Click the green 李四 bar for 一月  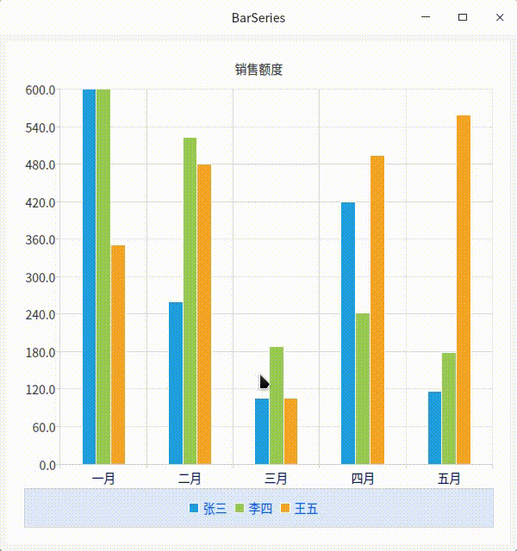point(103,276)
